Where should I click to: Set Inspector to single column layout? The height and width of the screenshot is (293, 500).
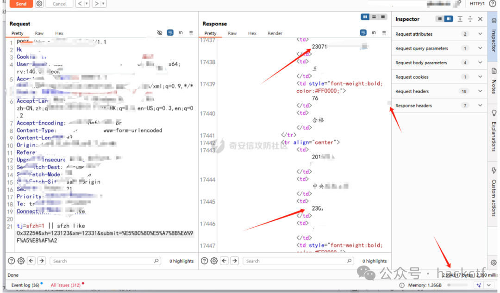pos(440,19)
